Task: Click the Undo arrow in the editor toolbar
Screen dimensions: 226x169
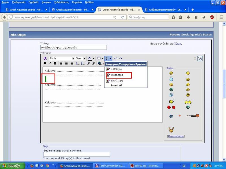Action: (x=116, y=59)
